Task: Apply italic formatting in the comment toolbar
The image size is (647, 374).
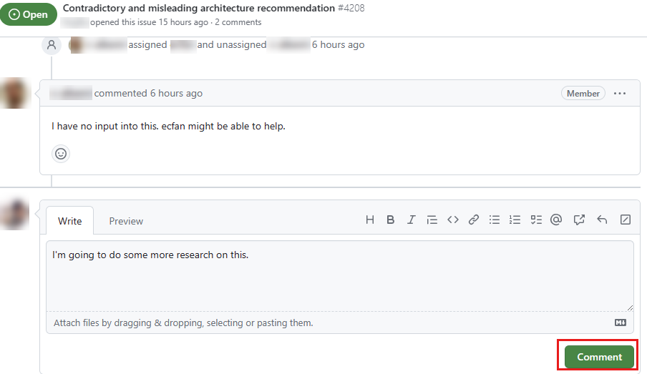Action: click(411, 220)
